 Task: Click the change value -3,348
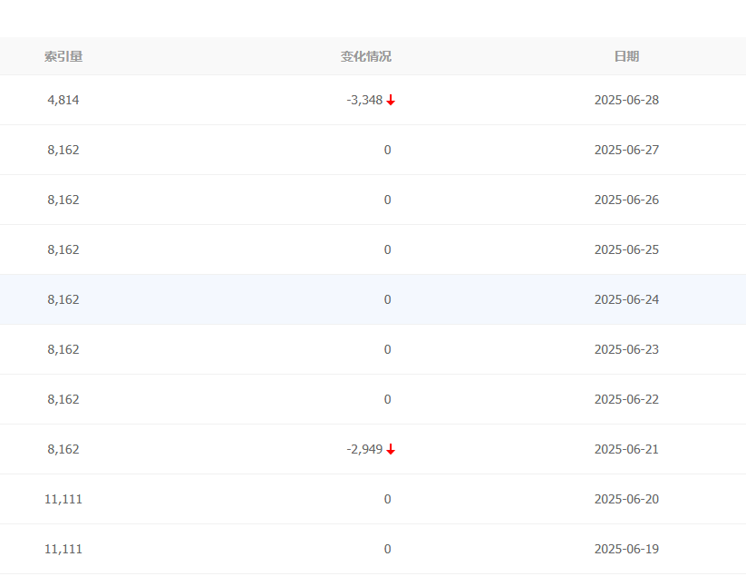coord(364,100)
